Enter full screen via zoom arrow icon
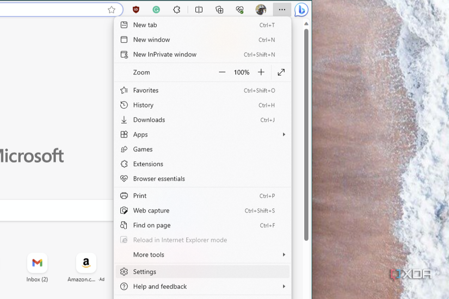Screen dimensions: 449x299 click(x=281, y=72)
